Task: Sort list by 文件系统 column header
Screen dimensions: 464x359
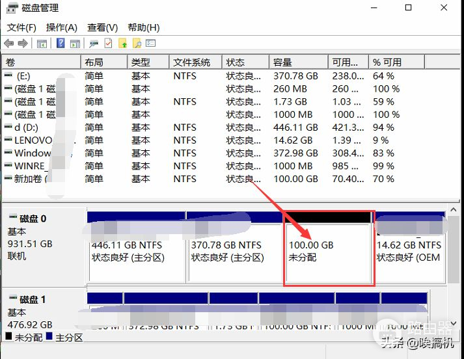Action: 192,62
